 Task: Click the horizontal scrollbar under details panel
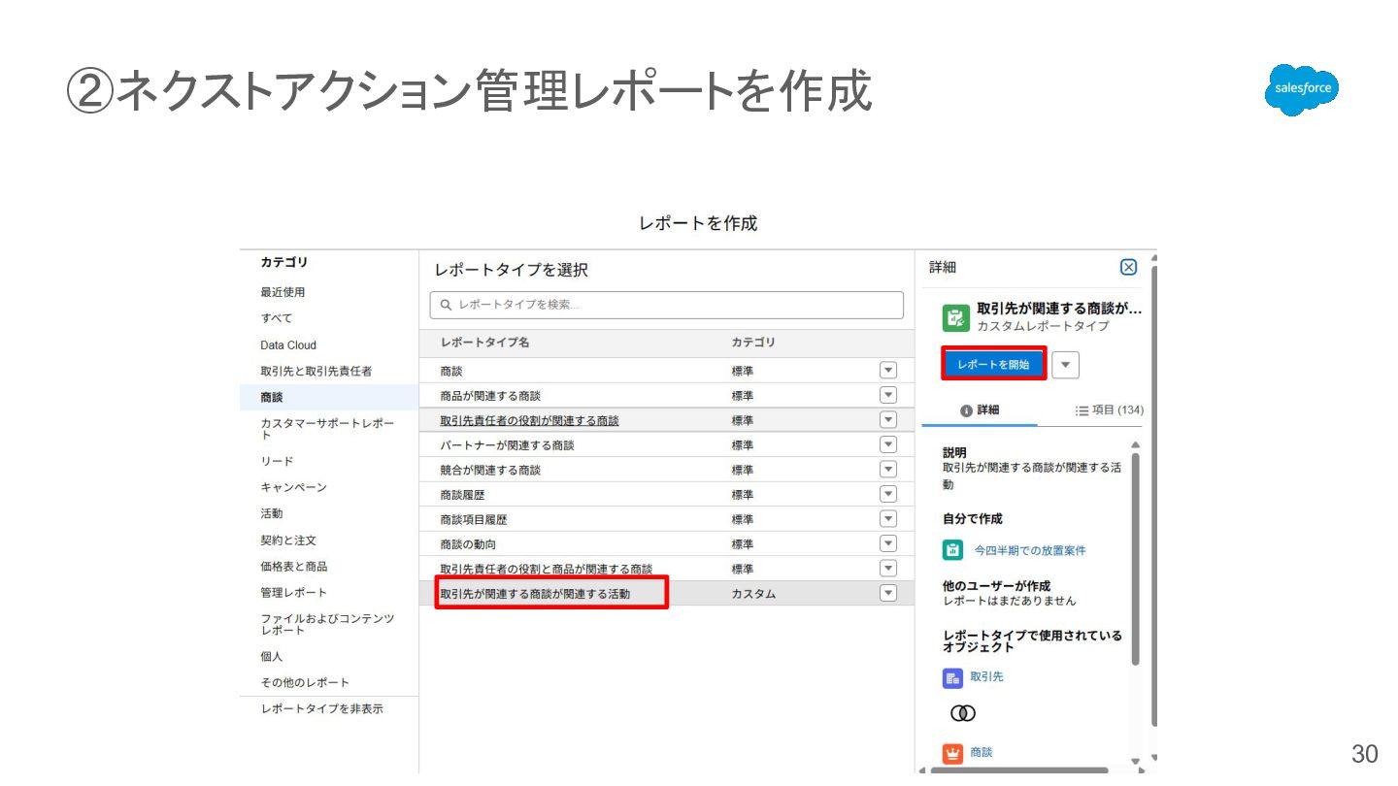click(x=1018, y=771)
